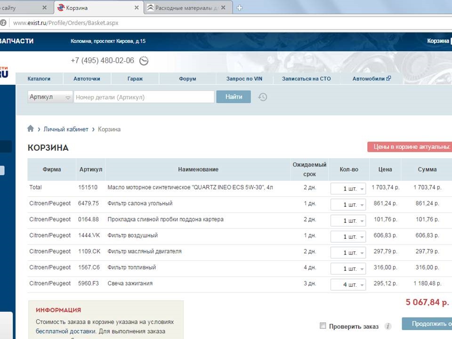Open Запрос по VIN menu item
The width and height of the screenshot is (452, 339).
pos(244,79)
